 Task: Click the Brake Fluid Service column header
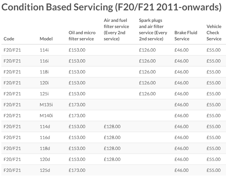(x=186, y=36)
